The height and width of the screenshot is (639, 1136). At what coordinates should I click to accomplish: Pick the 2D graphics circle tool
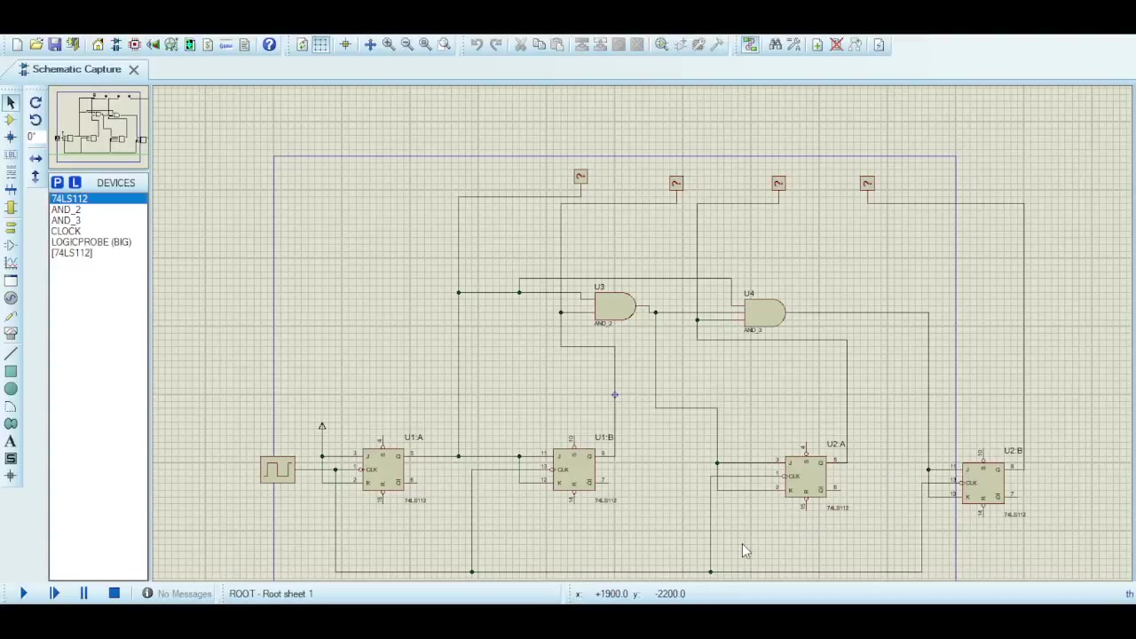coord(11,389)
